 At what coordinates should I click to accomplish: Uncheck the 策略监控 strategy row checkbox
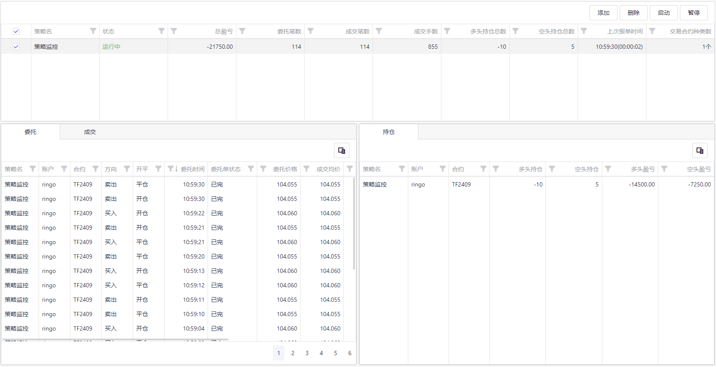(16, 47)
